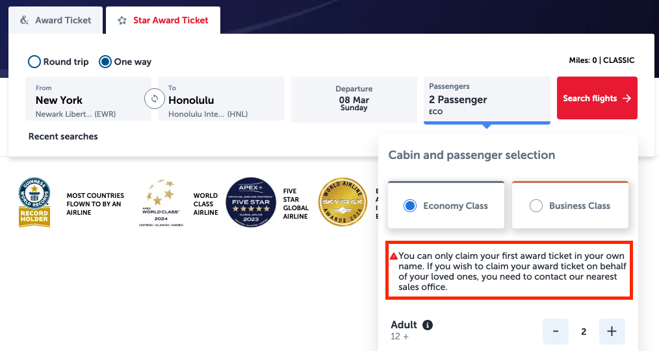Click the Guinness World Records badge
The image size is (659, 351).
click(34, 202)
